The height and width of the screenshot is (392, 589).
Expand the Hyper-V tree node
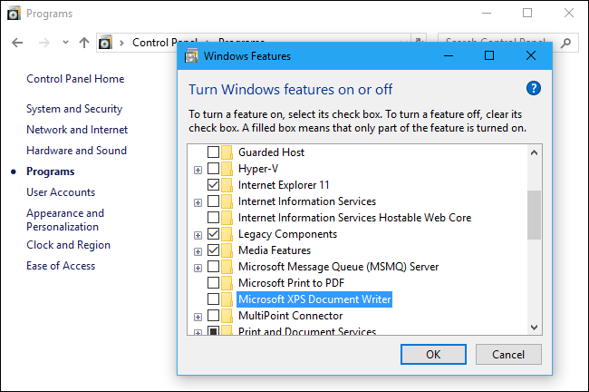198,170
